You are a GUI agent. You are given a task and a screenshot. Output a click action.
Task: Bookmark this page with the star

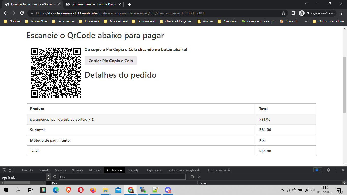pyautogui.click(x=283, y=13)
